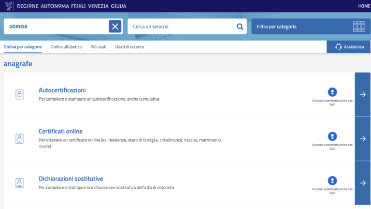
Task: Click the Spid access icon for Autocertificazioni
Action: click(332, 92)
